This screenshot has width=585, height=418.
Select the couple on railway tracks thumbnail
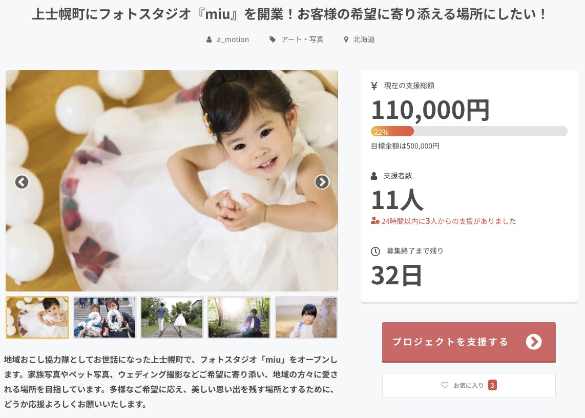tap(172, 318)
